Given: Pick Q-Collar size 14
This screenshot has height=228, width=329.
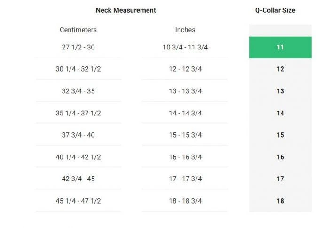Looking at the screenshot, I should pos(280,113).
